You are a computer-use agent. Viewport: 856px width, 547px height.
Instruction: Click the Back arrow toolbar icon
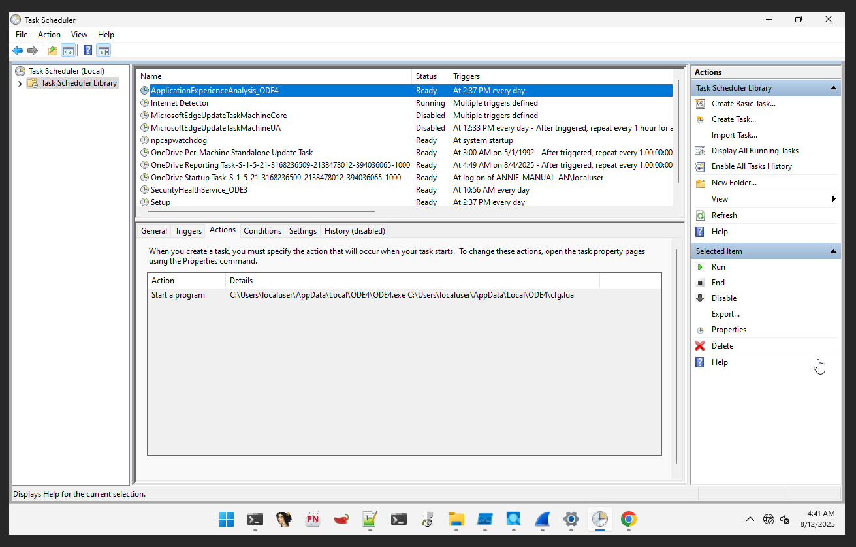tap(18, 51)
